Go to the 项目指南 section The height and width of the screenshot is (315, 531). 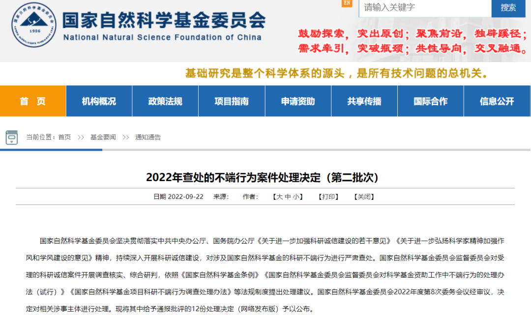click(x=232, y=101)
